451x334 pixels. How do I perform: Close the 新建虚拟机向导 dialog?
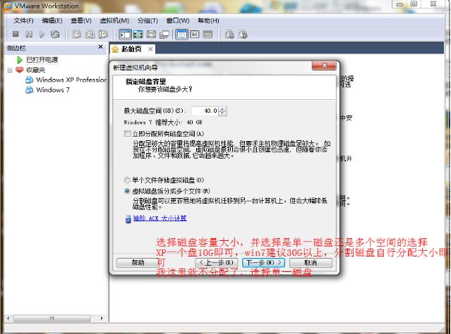pyautogui.click(x=324, y=66)
